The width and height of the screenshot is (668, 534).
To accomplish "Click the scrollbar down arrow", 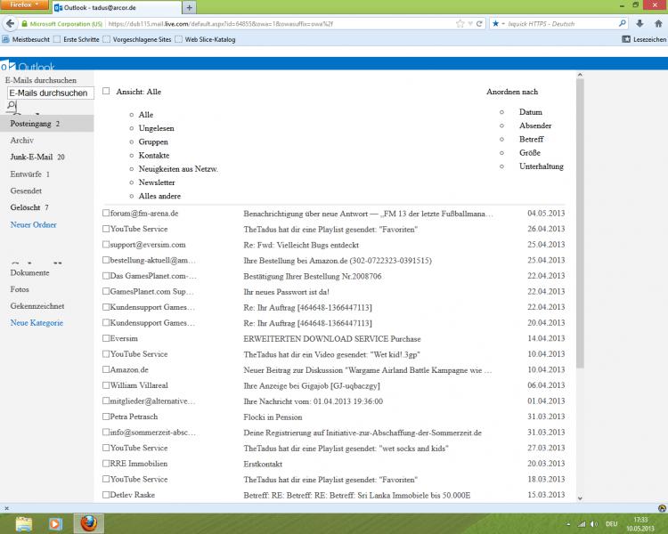I will [580, 498].
